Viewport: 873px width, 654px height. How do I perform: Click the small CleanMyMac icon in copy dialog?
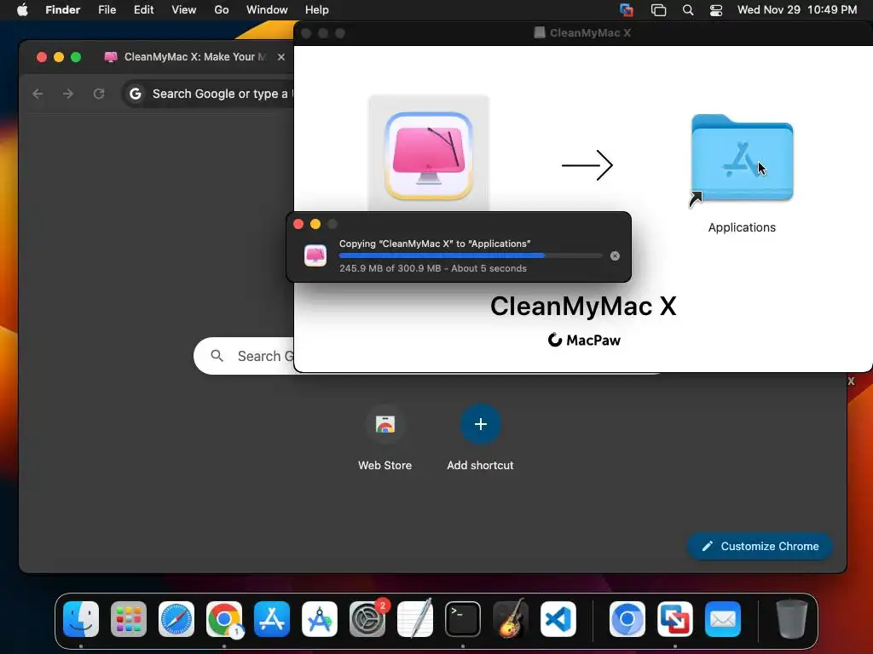coord(315,255)
